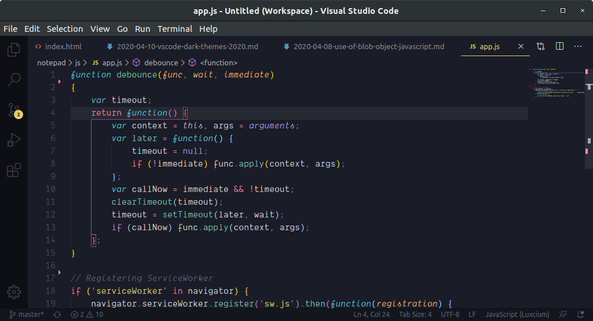Select the LF end of line sequence
Image resolution: width=593 pixels, height=321 pixels.
coord(472,315)
